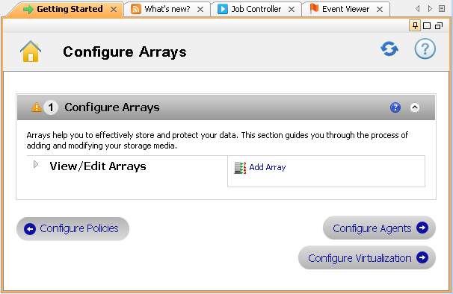Refresh the Configure Arrays page
Viewport: 453px width, 294px height.
(389, 49)
